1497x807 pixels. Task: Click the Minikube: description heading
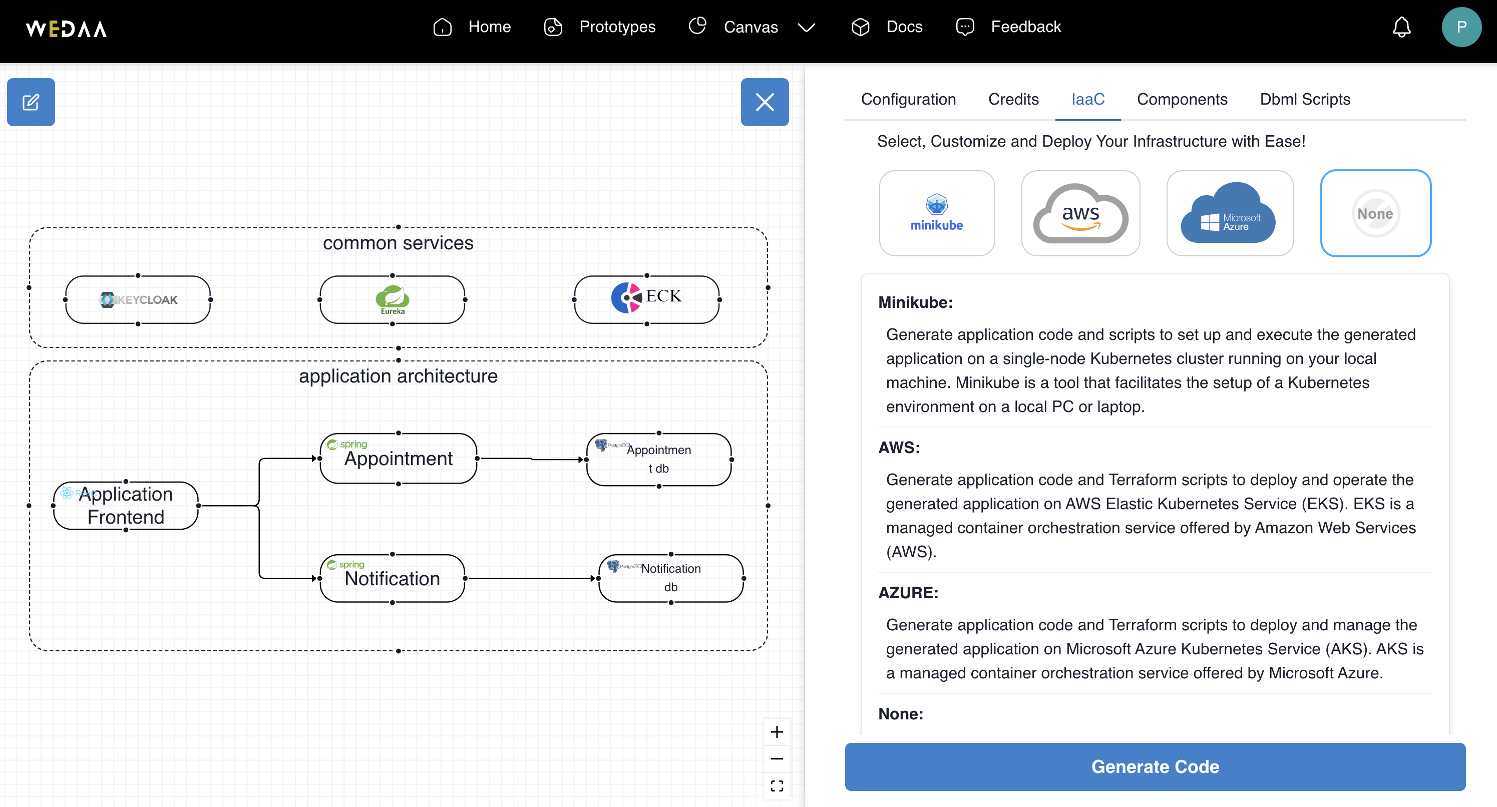[915, 302]
